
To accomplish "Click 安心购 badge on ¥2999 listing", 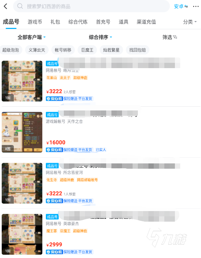I will point(54,252).
